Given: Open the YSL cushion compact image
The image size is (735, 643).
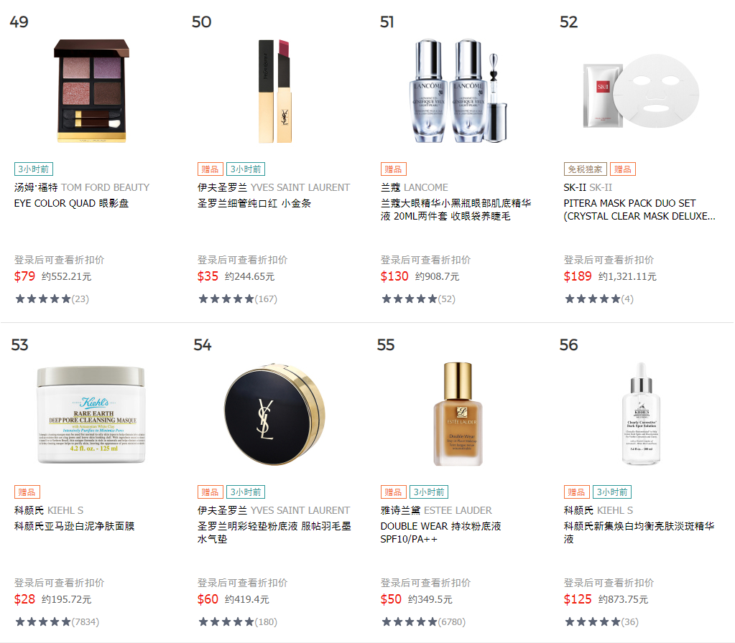Looking at the screenshot, I should pyautogui.click(x=274, y=415).
